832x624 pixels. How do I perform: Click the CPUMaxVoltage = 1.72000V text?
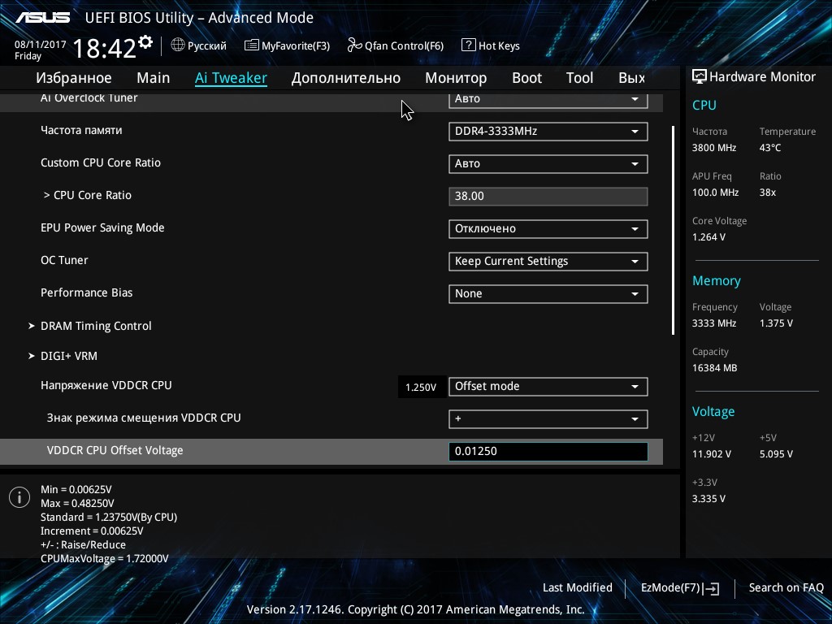tap(105, 558)
